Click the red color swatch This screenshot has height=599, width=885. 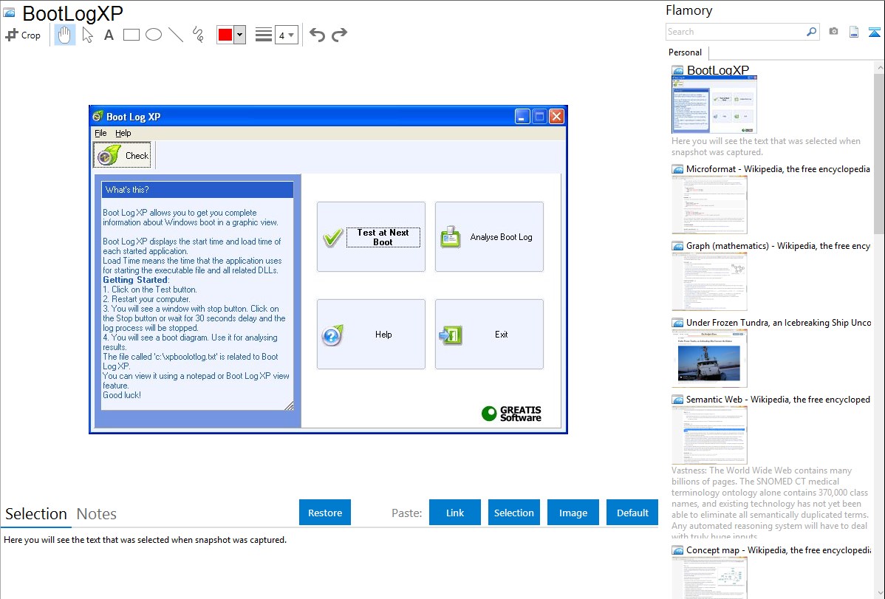(x=225, y=35)
